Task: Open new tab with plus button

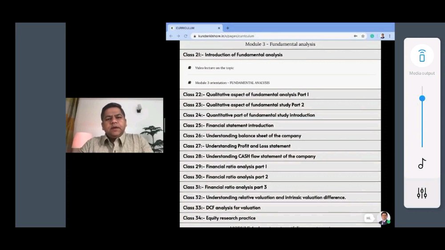Action: point(227,28)
